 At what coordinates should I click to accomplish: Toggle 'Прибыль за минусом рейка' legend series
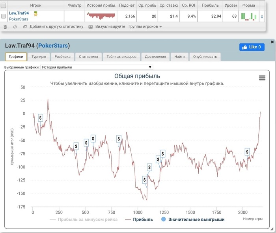point(84,220)
